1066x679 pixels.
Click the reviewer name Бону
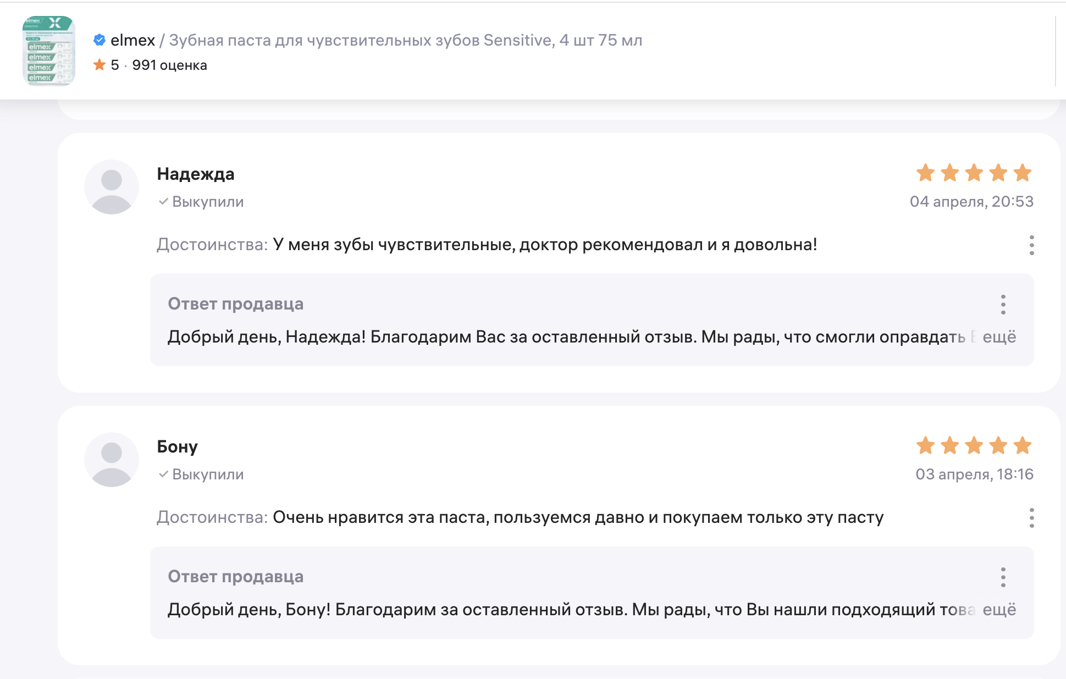177,446
